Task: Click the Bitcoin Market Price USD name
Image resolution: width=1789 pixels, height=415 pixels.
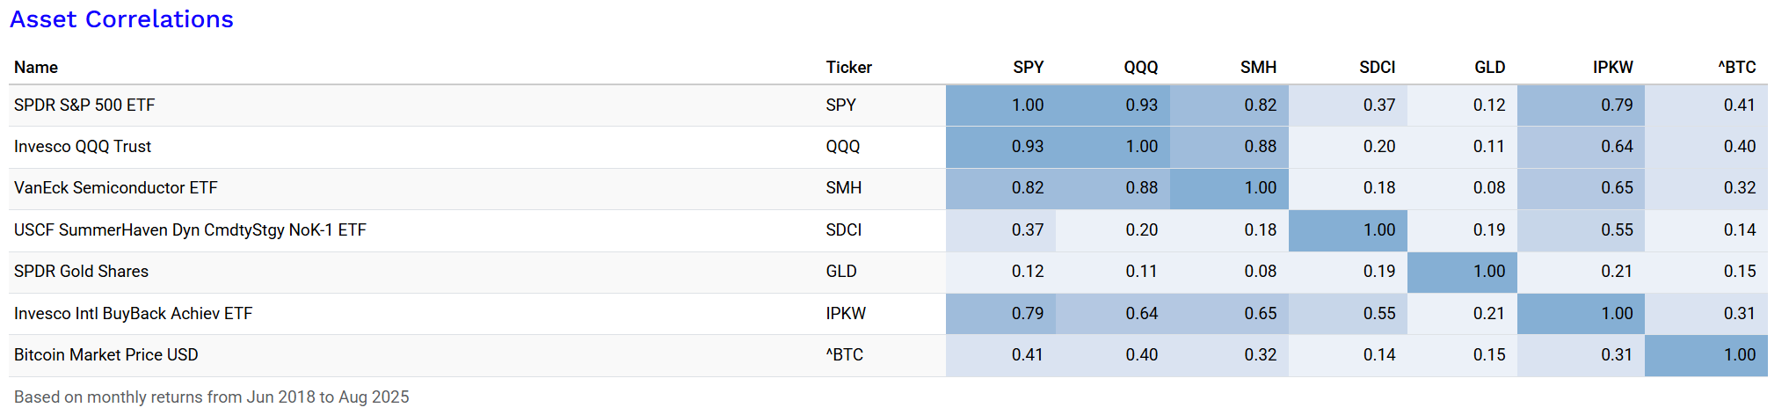Action: (105, 355)
